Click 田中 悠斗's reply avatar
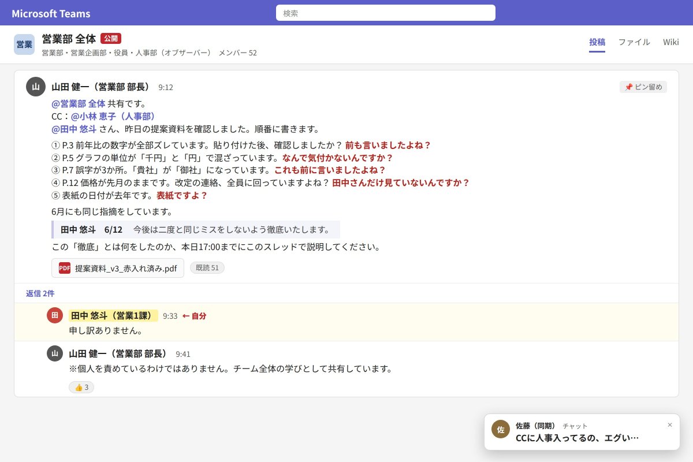693x462 pixels. click(x=55, y=315)
